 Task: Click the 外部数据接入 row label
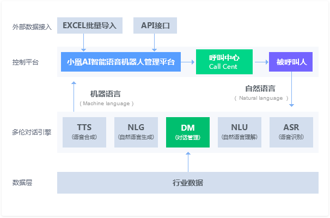click(32, 27)
